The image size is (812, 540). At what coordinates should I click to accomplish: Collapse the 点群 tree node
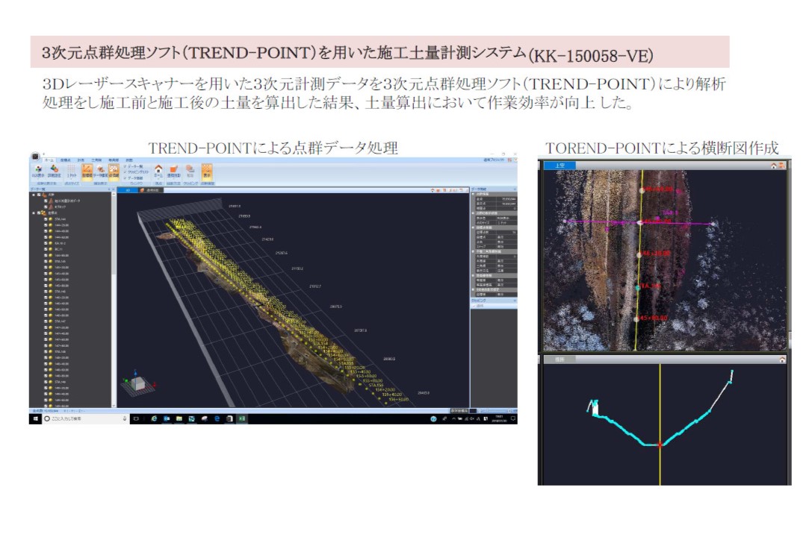coord(34,195)
